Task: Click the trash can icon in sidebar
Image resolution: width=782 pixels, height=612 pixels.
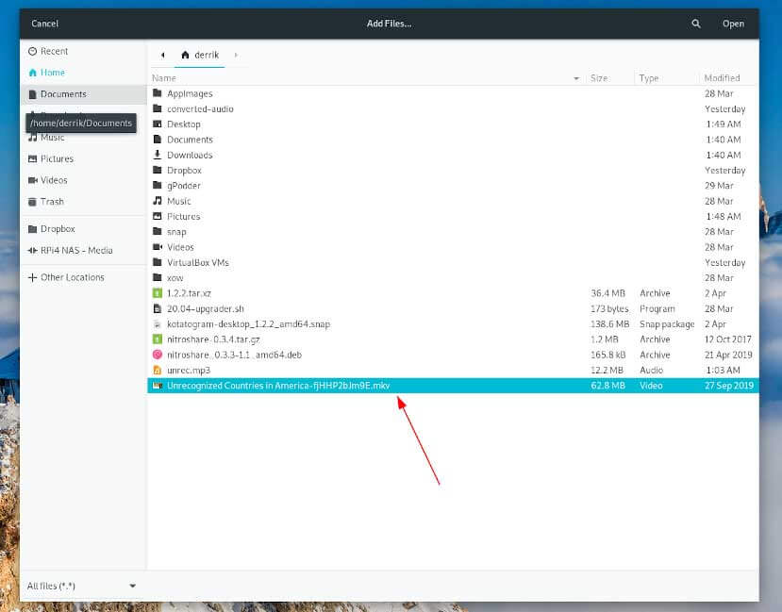Action: click(x=32, y=202)
